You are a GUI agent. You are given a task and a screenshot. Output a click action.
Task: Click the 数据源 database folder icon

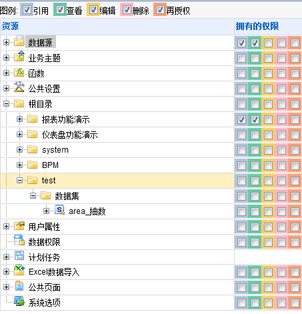pos(19,41)
